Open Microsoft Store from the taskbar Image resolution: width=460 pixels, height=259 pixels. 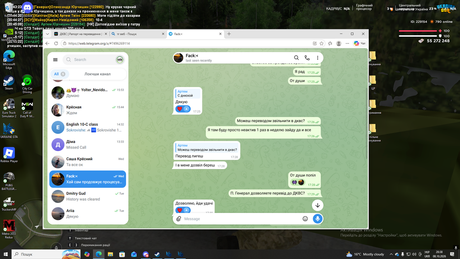point(122,254)
